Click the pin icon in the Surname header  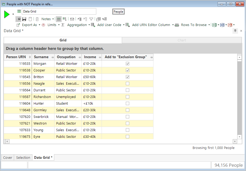point(52,57)
